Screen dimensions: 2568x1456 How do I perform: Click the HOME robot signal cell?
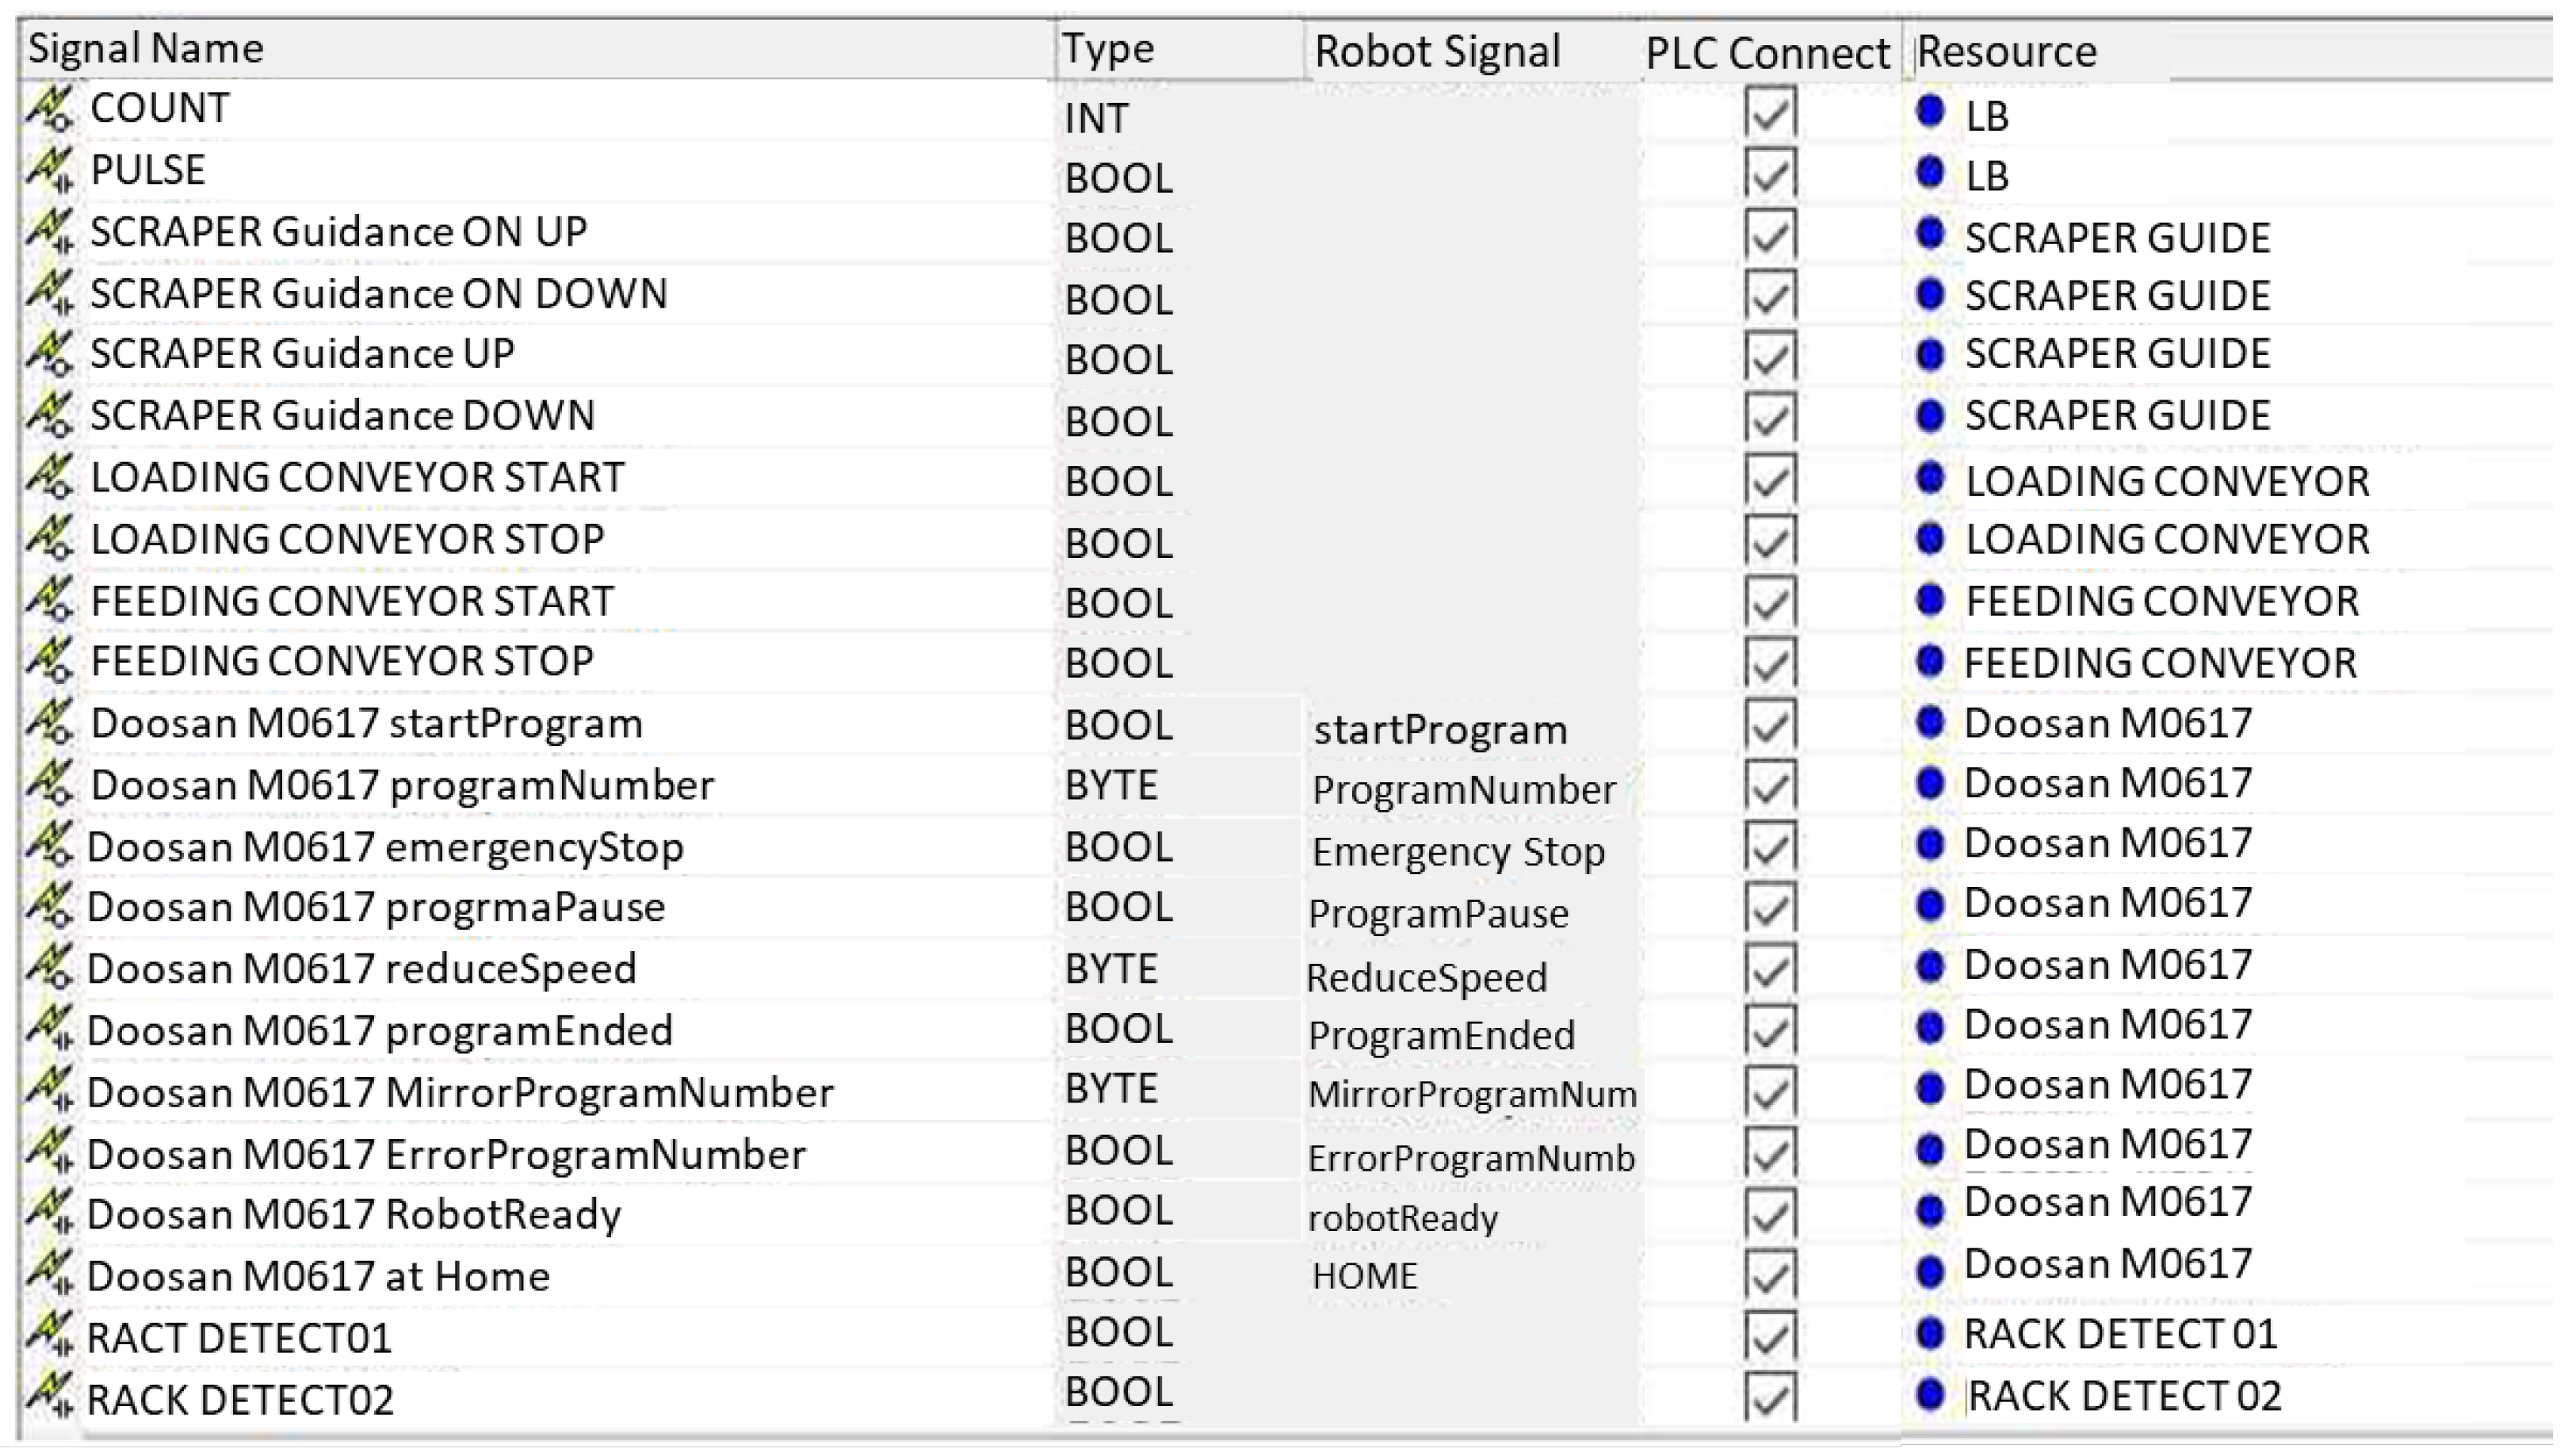[1365, 1277]
